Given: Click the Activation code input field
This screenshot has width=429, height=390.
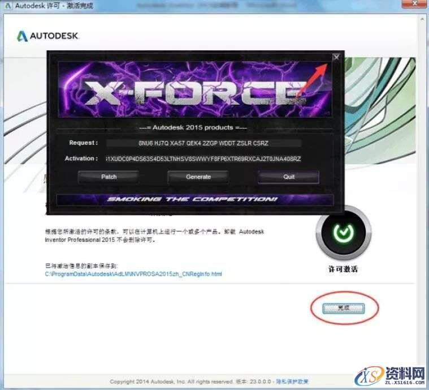Looking at the screenshot, I should click(x=203, y=159).
